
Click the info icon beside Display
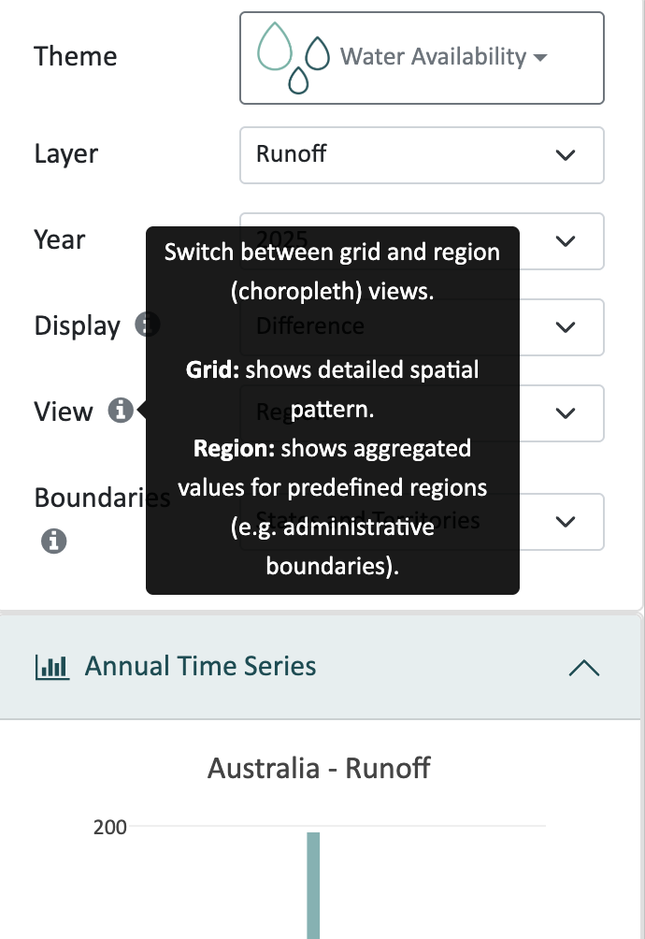[148, 325]
